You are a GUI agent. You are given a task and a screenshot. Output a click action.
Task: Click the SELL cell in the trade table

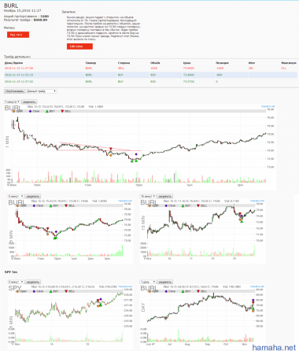(121, 68)
